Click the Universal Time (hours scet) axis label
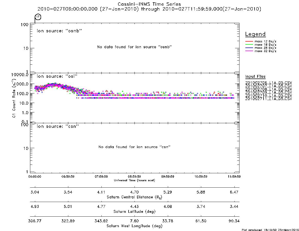Viewport: 299px width, 231px height. [134, 180]
